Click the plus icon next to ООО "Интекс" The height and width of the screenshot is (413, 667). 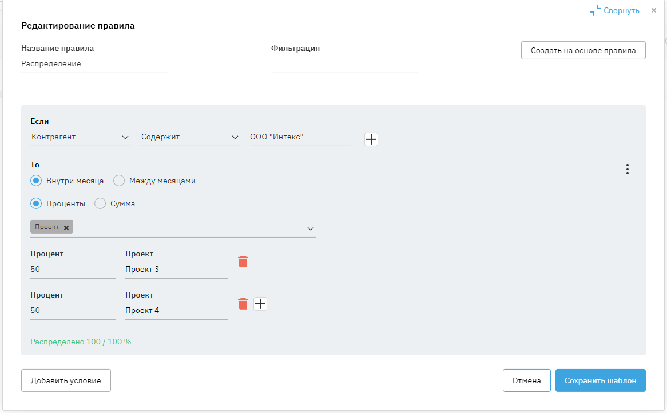pos(371,139)
